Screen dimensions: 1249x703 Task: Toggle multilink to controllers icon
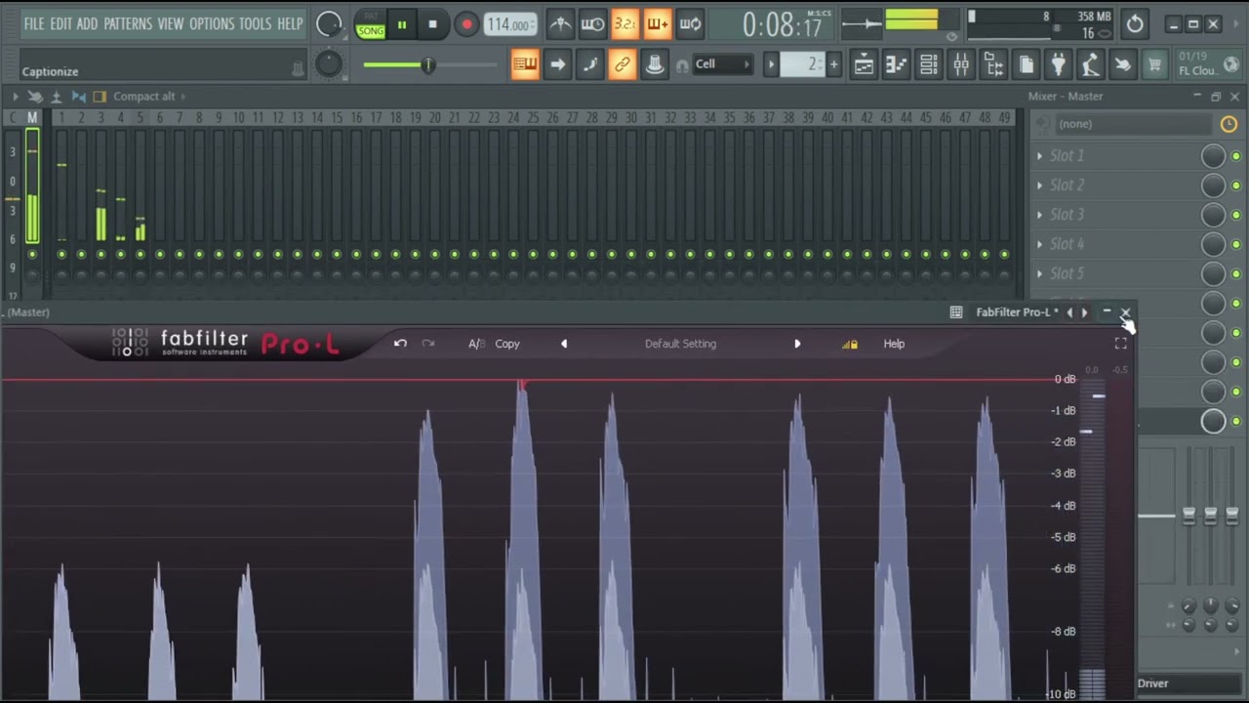click(622, 65)
